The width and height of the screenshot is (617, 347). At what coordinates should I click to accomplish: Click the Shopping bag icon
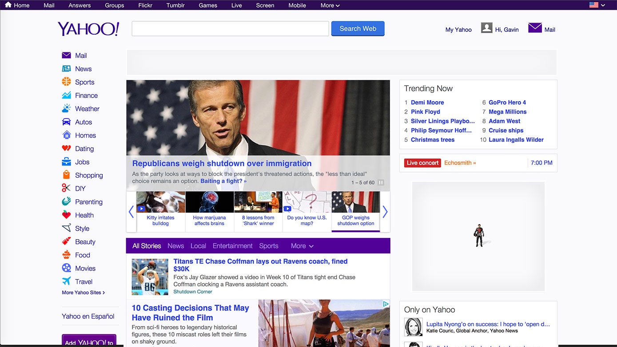point(66,175)
